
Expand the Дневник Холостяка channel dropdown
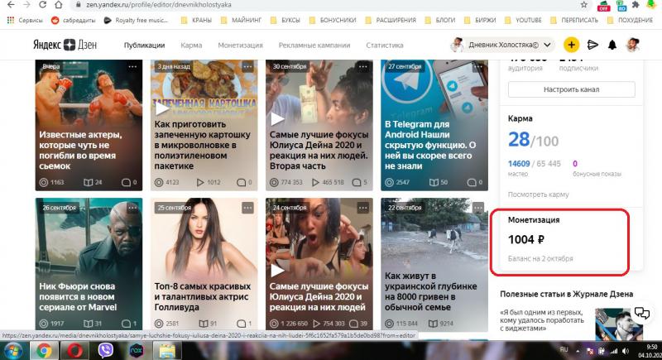(x=547, y=45)
